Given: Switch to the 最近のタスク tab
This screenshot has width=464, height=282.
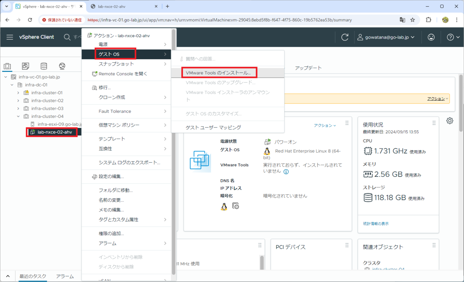Looking at the screenshot, I should [33, 276].
